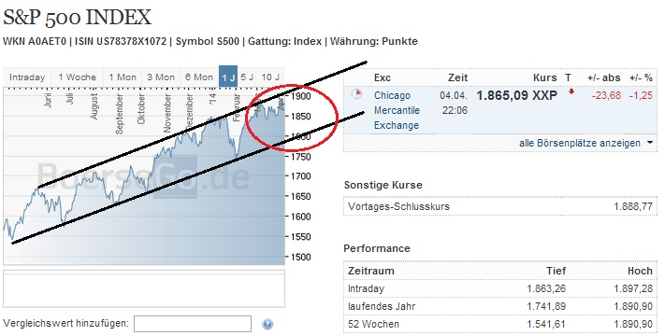The image size is (665, 336).
Task: Click the Tief column header
Action: point(556,271)
